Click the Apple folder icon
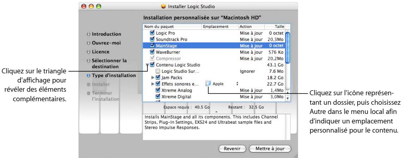 point(208,84)
